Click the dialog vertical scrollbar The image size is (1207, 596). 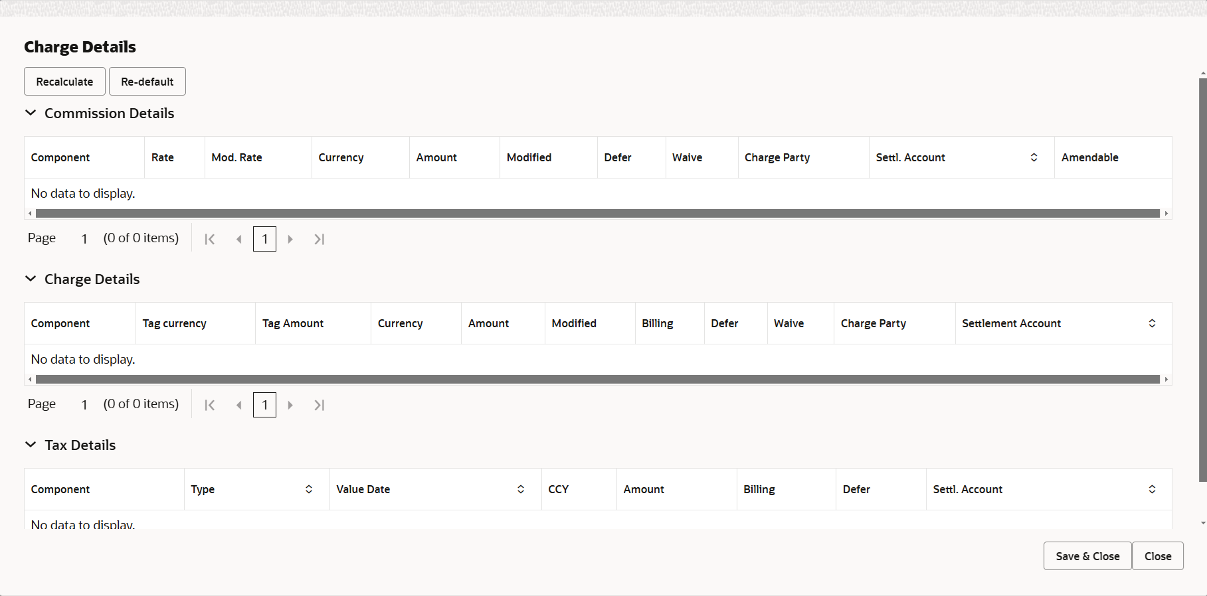click(1202, 279)
